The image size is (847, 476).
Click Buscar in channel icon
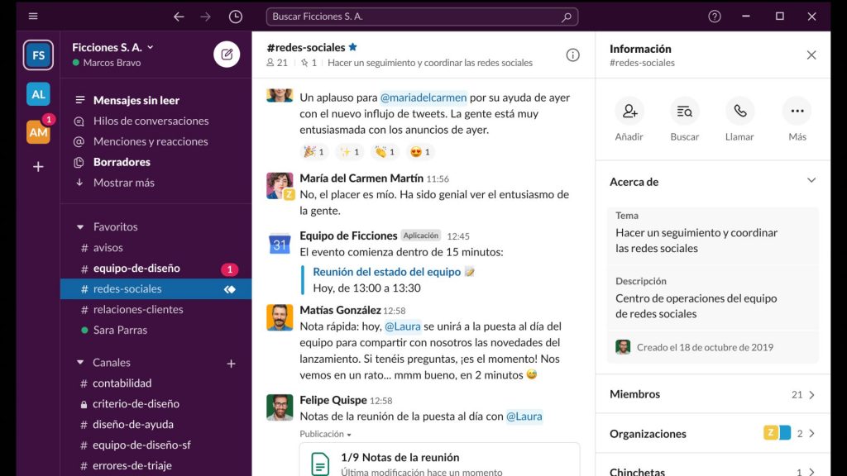tap(685, 112)
